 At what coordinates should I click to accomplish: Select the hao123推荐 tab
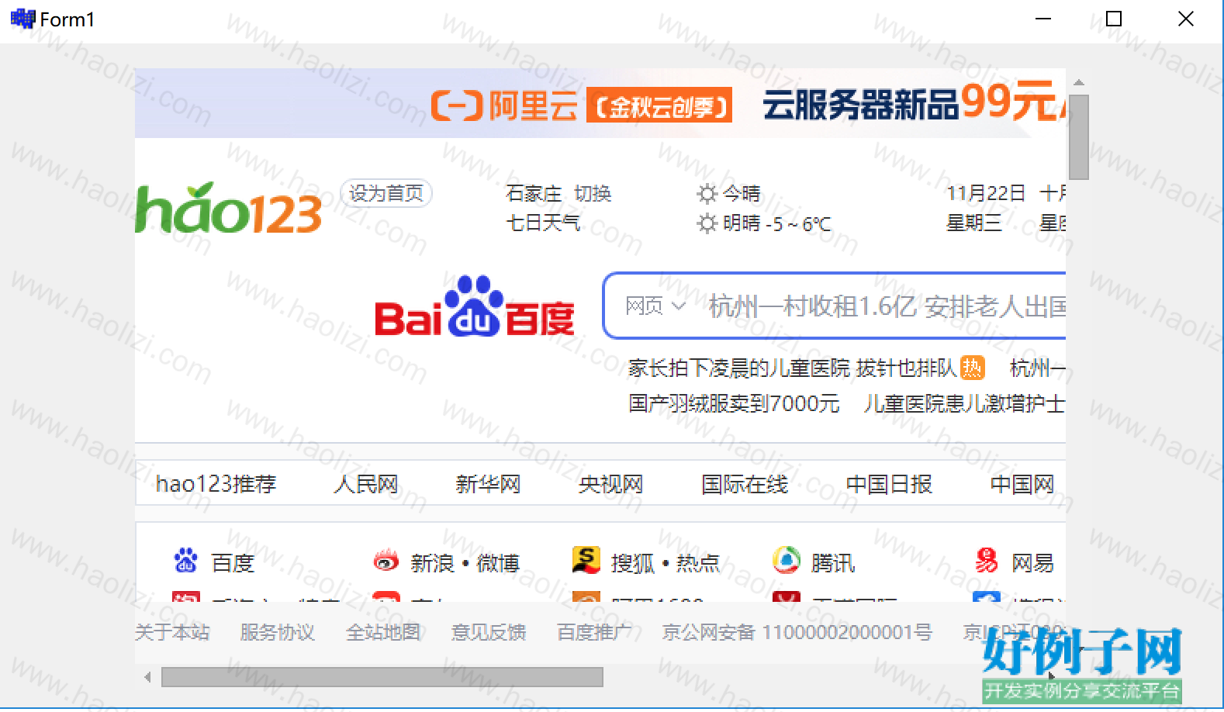click(x=216, y=484)
